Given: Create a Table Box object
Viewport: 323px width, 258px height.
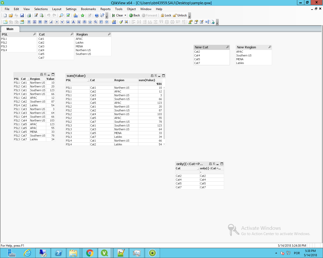Looking at the screenshot, I should click(x=40, y=22).
